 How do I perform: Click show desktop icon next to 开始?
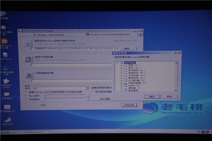[x=14, y=133]
